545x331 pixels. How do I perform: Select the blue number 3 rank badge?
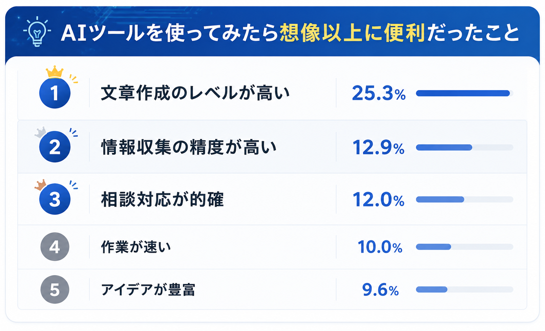[55, 199]
